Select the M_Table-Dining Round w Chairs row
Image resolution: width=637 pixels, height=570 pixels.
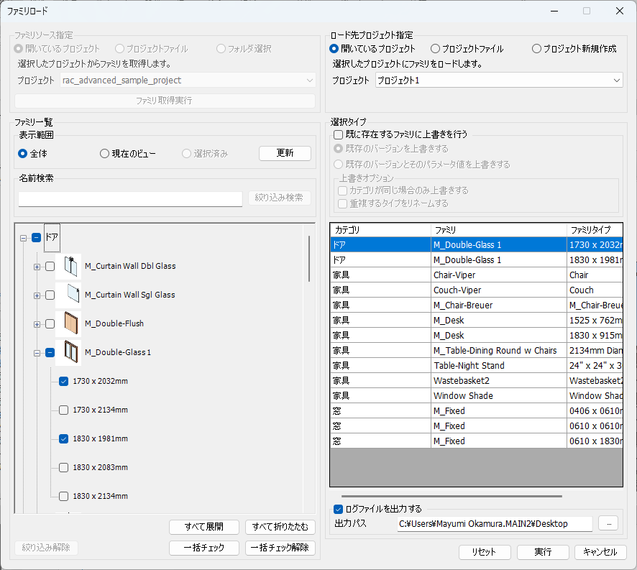click(477, 351)
